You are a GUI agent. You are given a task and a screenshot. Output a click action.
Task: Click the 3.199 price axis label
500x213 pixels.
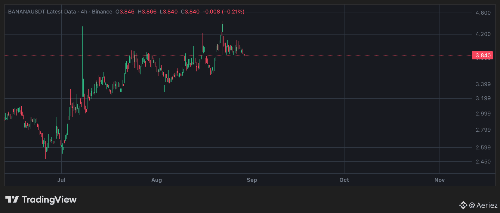click(x=483, y=98)
